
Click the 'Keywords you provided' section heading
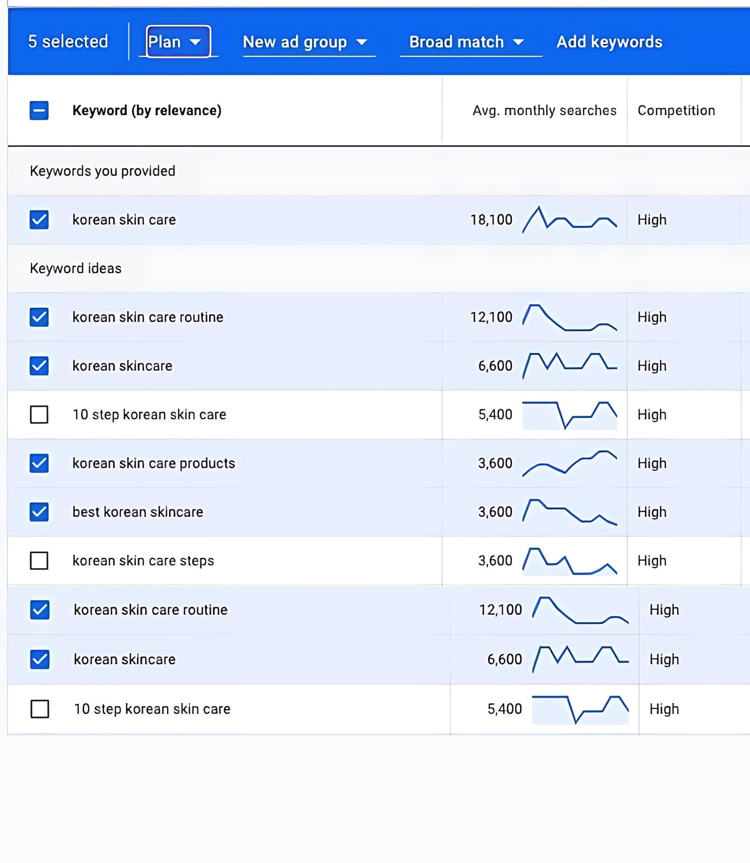pyautogui.click(x=102, y=171)
